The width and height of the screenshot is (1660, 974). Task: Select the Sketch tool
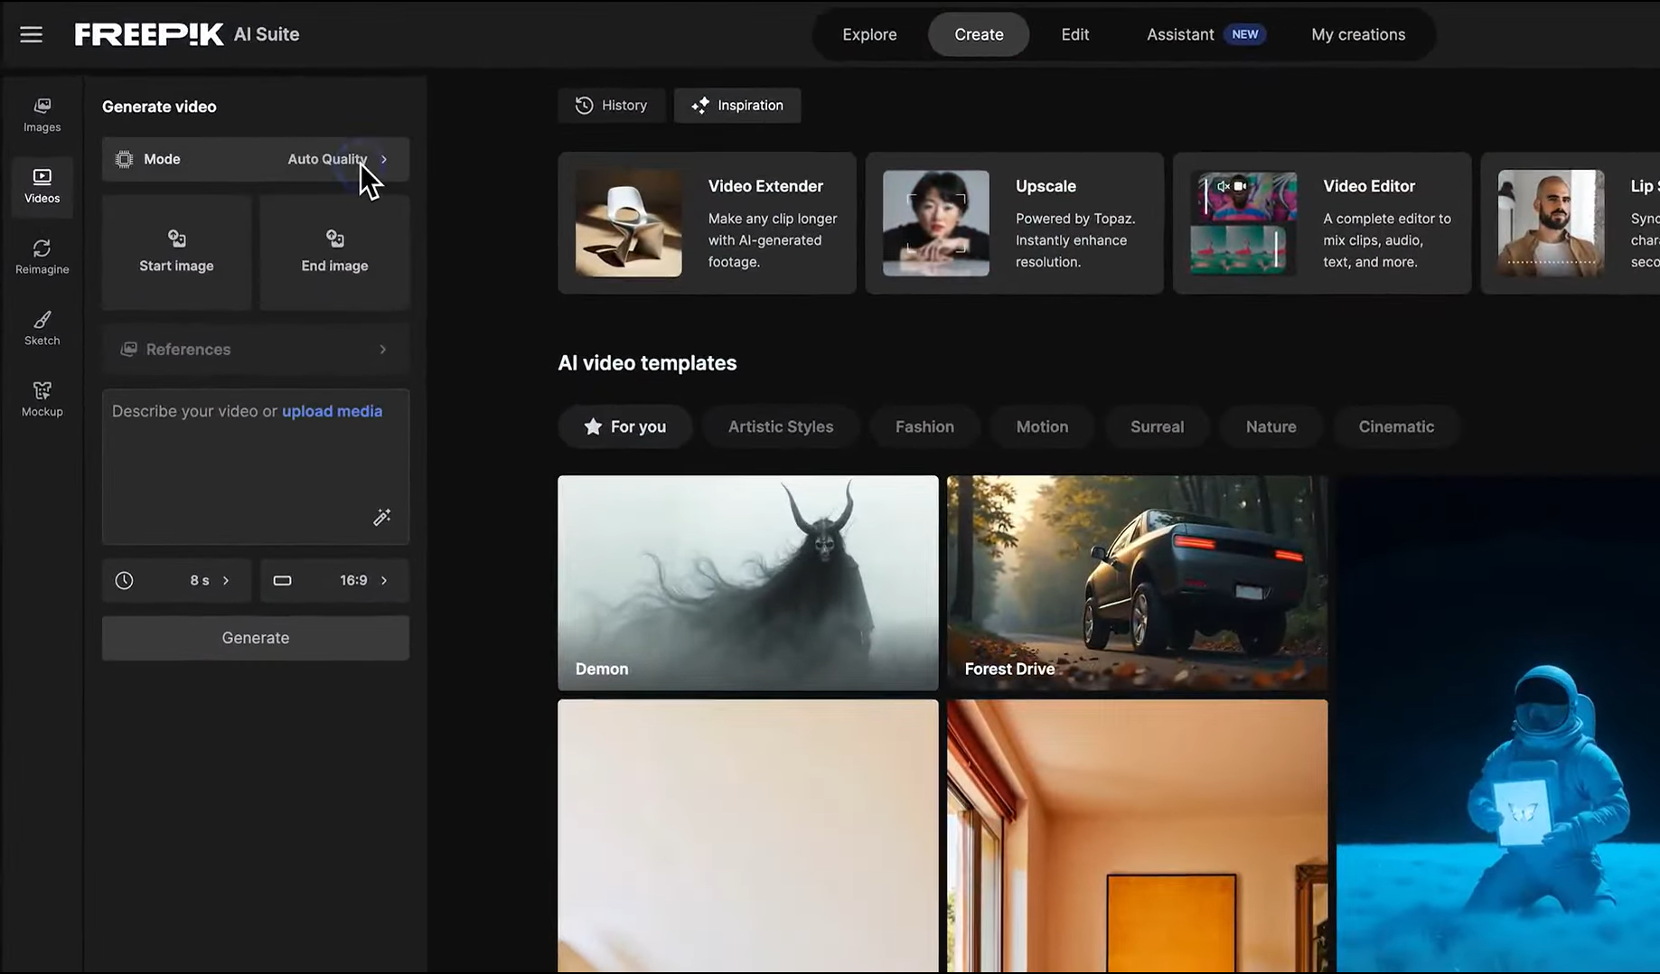click(42, 328)
